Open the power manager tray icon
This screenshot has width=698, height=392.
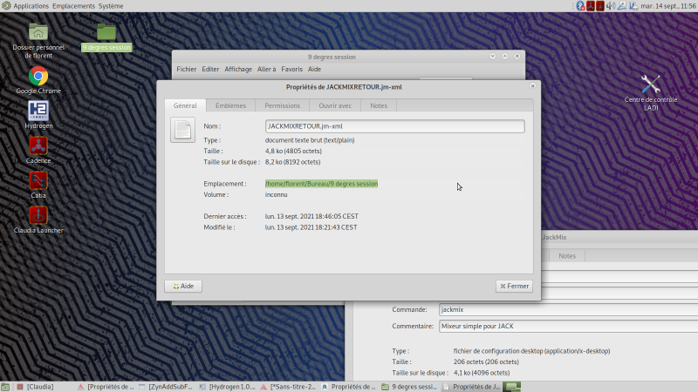[x=633, y=6]
